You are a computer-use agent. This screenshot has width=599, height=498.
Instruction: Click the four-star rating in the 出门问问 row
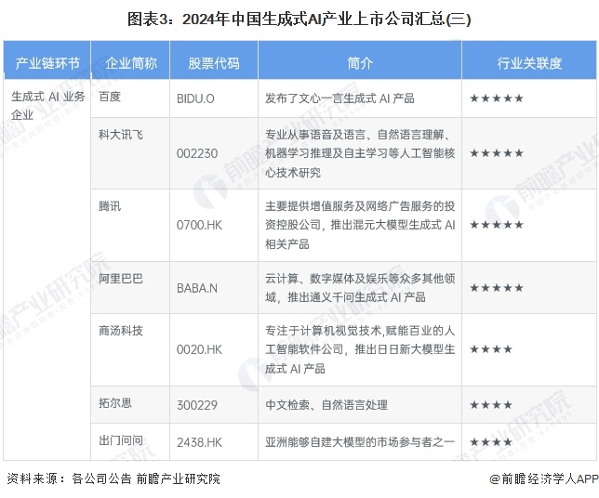coord(491,442)
